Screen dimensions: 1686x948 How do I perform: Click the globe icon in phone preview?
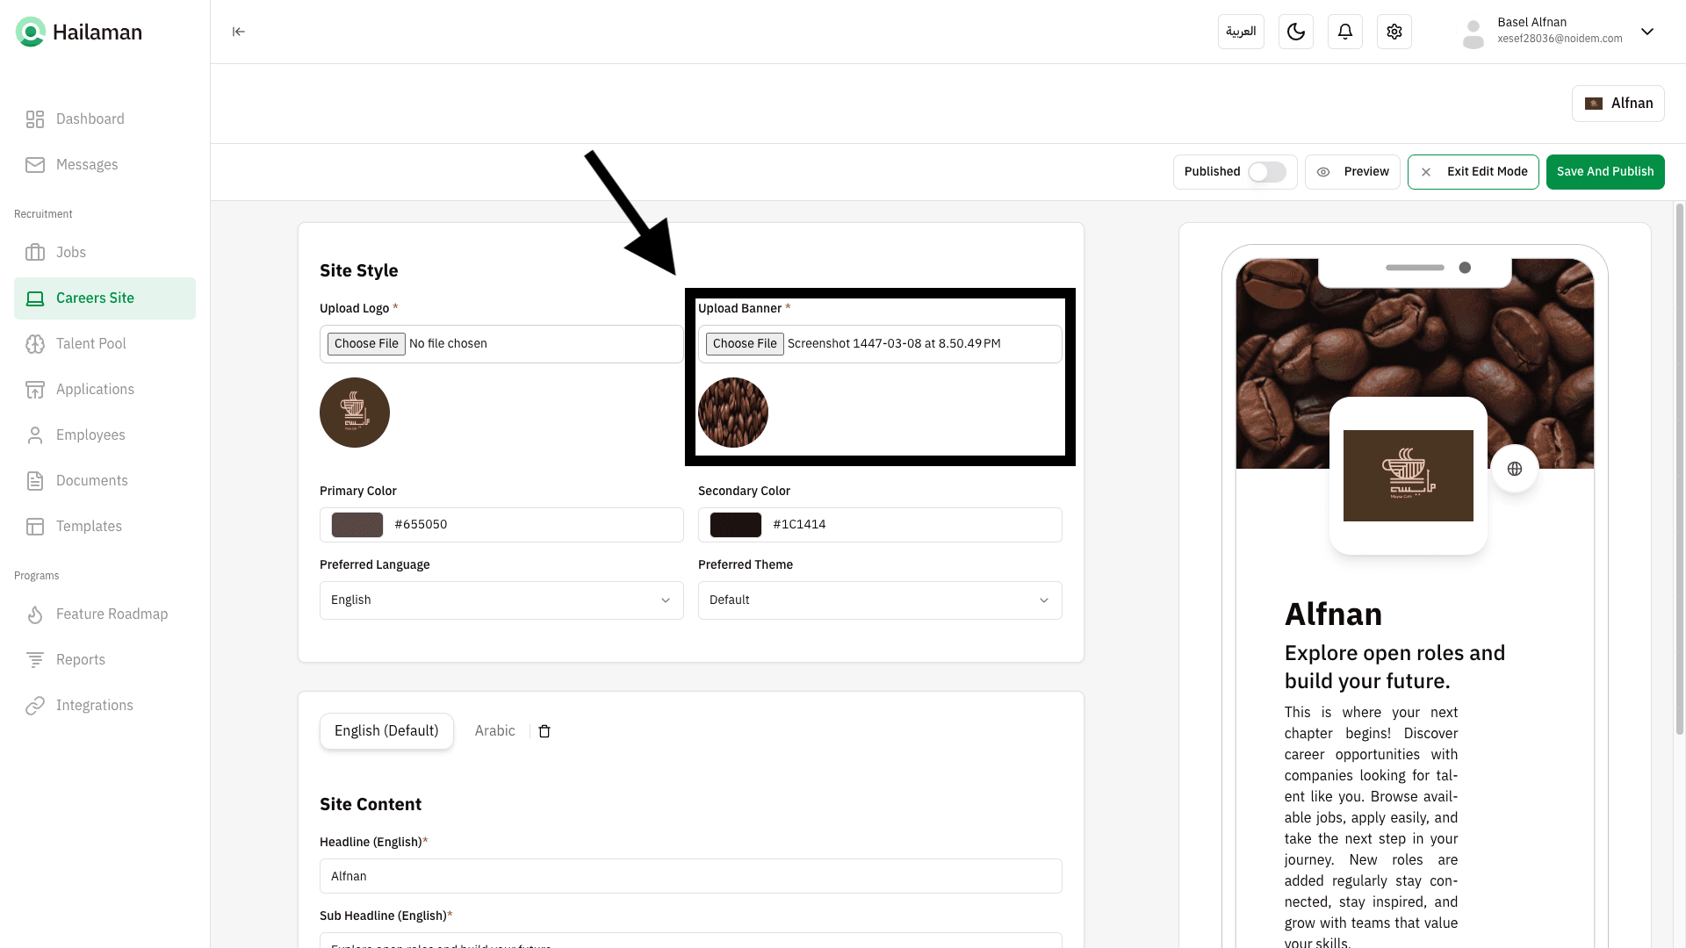(x=1515, y=469)
